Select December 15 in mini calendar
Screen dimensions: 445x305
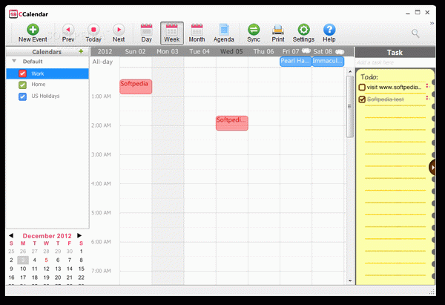[x=81, y=269]
